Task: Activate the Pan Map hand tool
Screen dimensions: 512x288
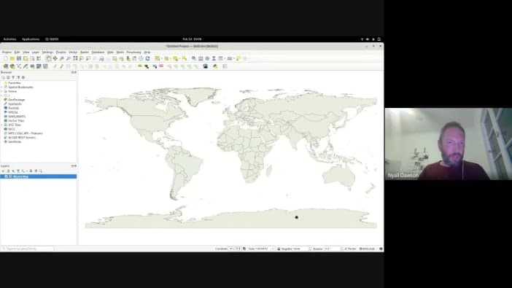Action: click(49, 58)
